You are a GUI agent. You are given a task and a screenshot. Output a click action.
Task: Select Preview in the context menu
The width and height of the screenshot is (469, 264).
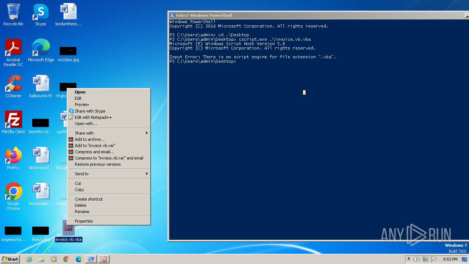(109, 104)
